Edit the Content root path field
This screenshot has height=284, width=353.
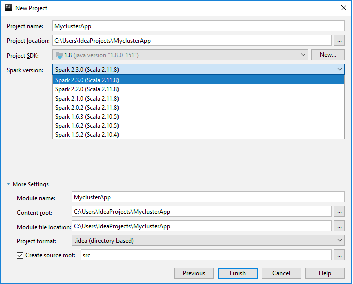tap(202, 212)
